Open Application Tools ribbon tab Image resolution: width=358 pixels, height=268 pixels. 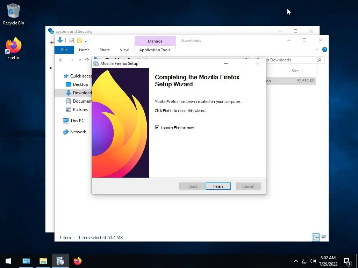click(x=155, y=50)
